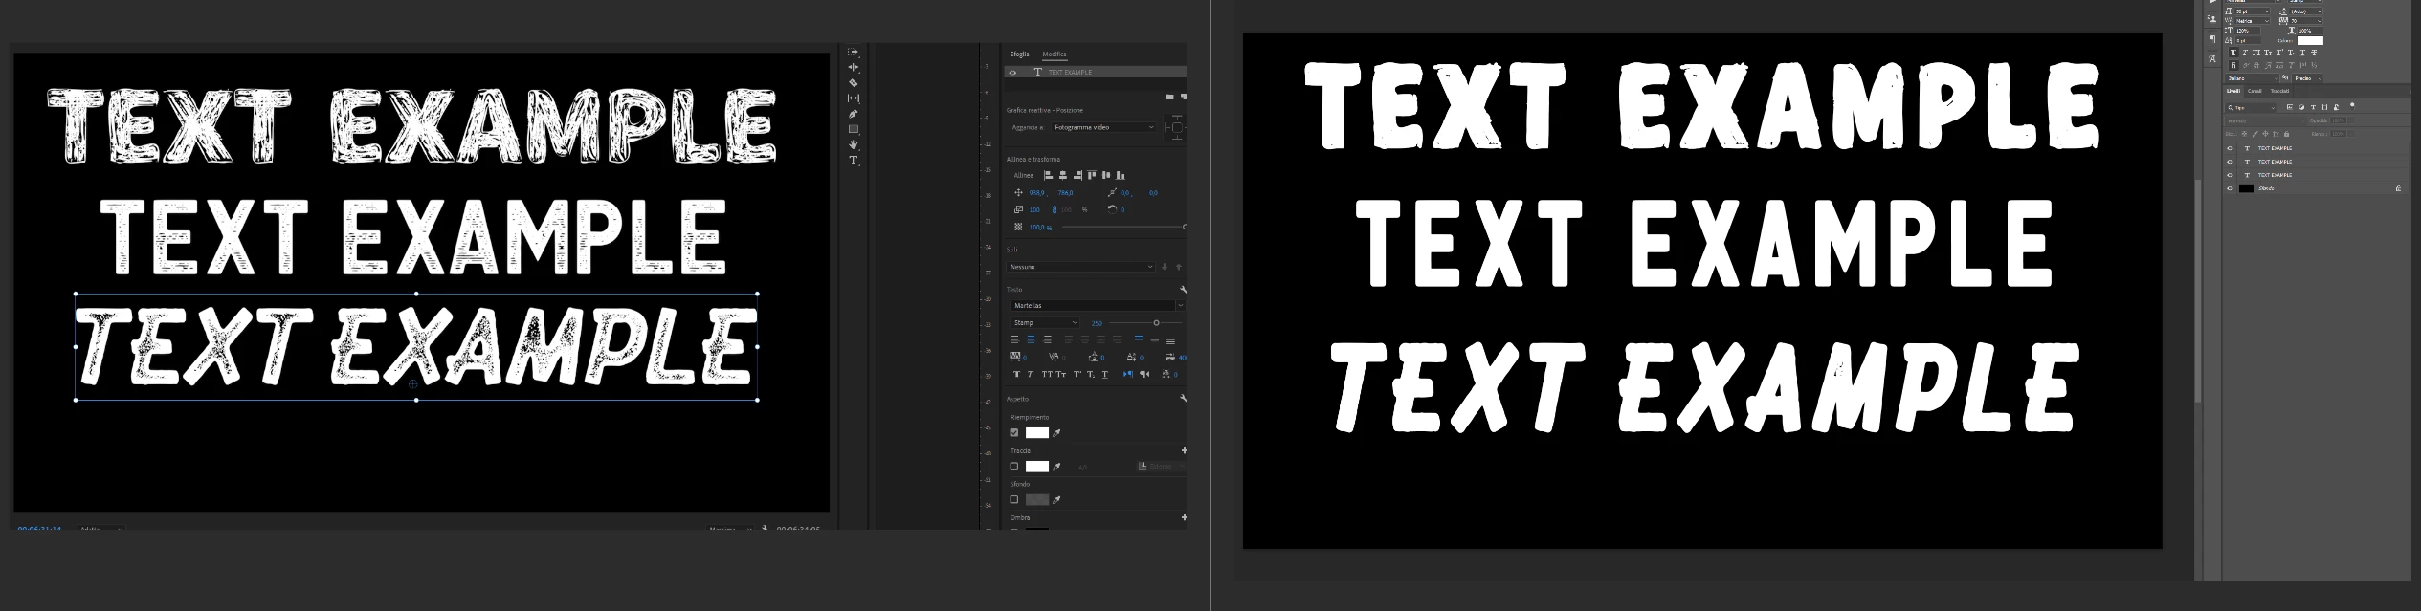Screen dimensions: 2421x611
Task: Select the Track Select Forward tool in Premiere
Action: (854, 52)
